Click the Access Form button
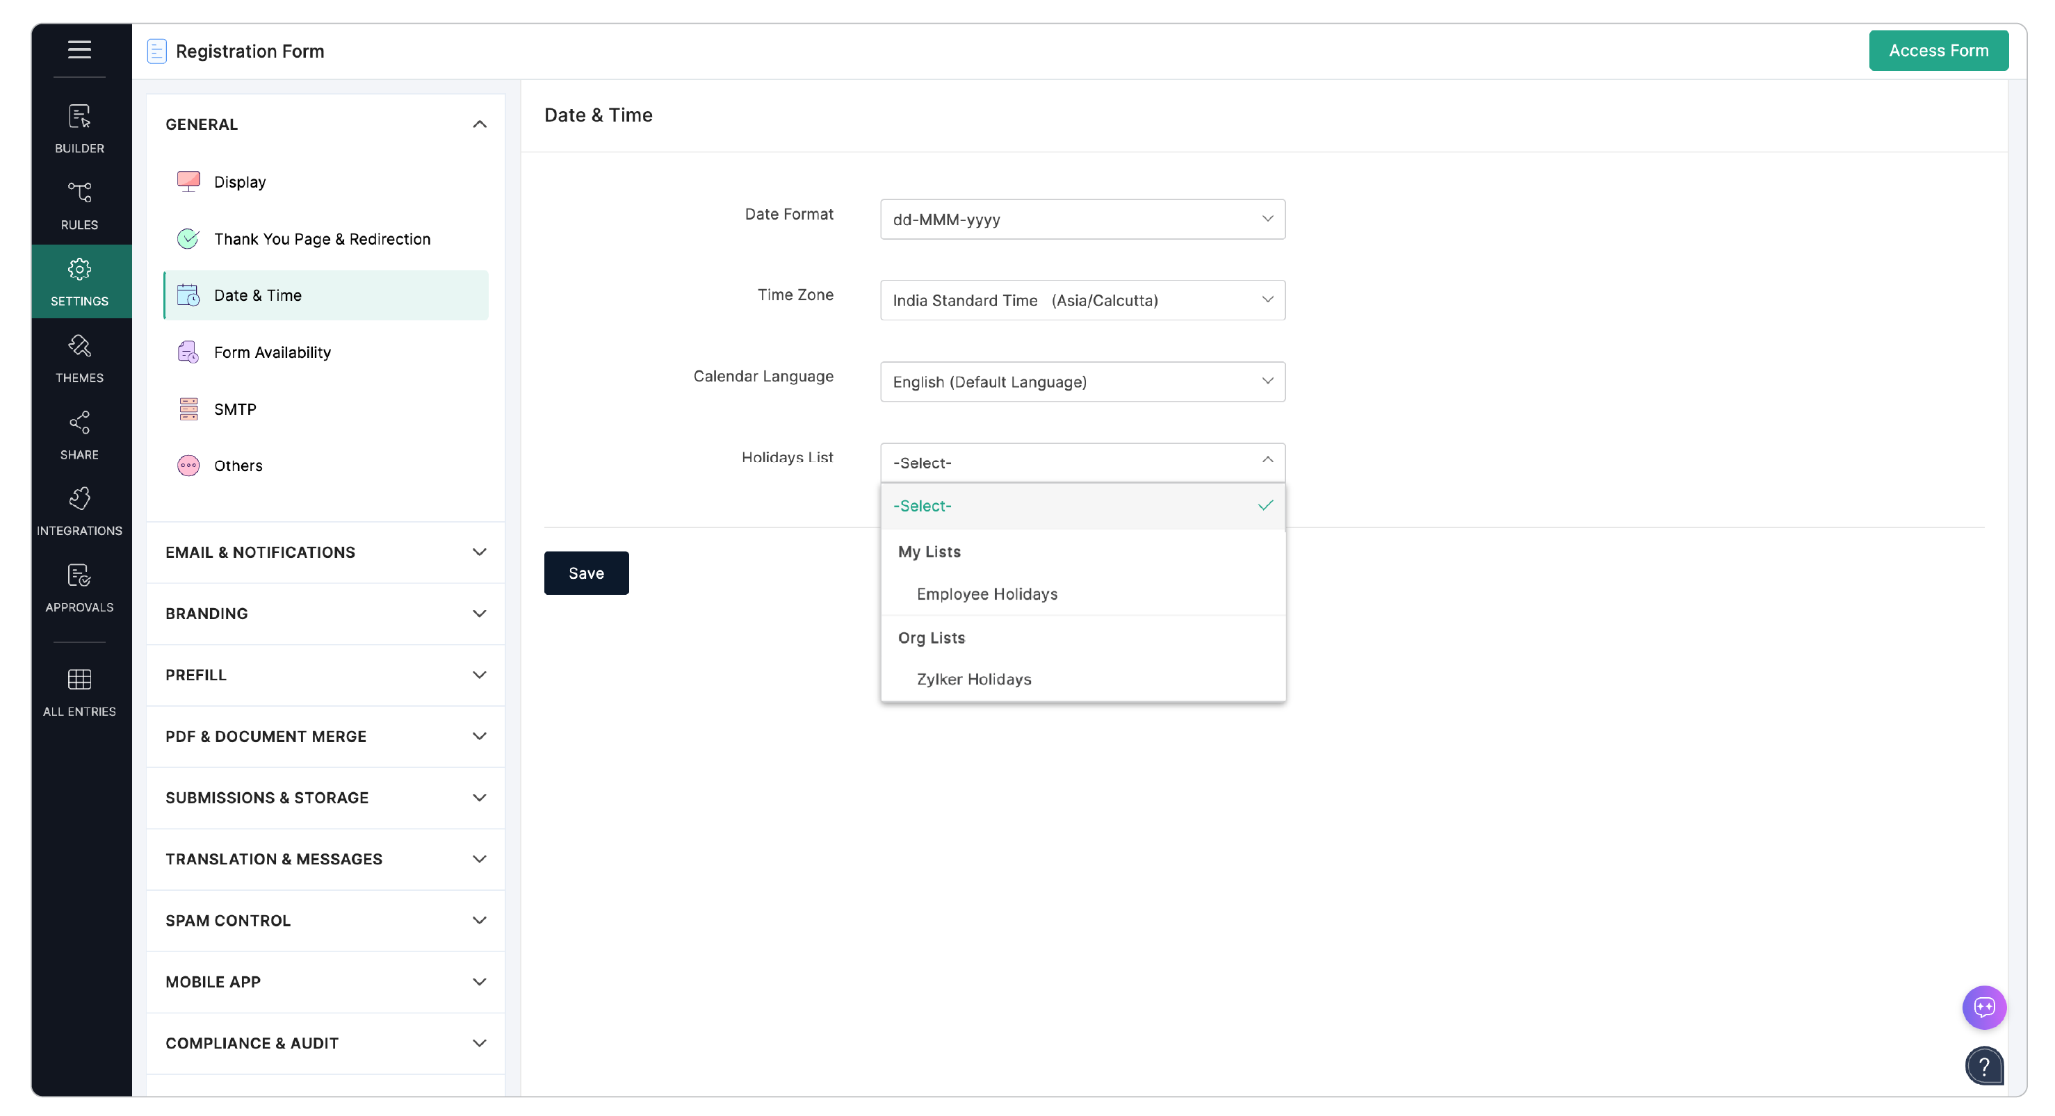The width and height of the screenshot is (2055, 1116). coord(1938,49)
